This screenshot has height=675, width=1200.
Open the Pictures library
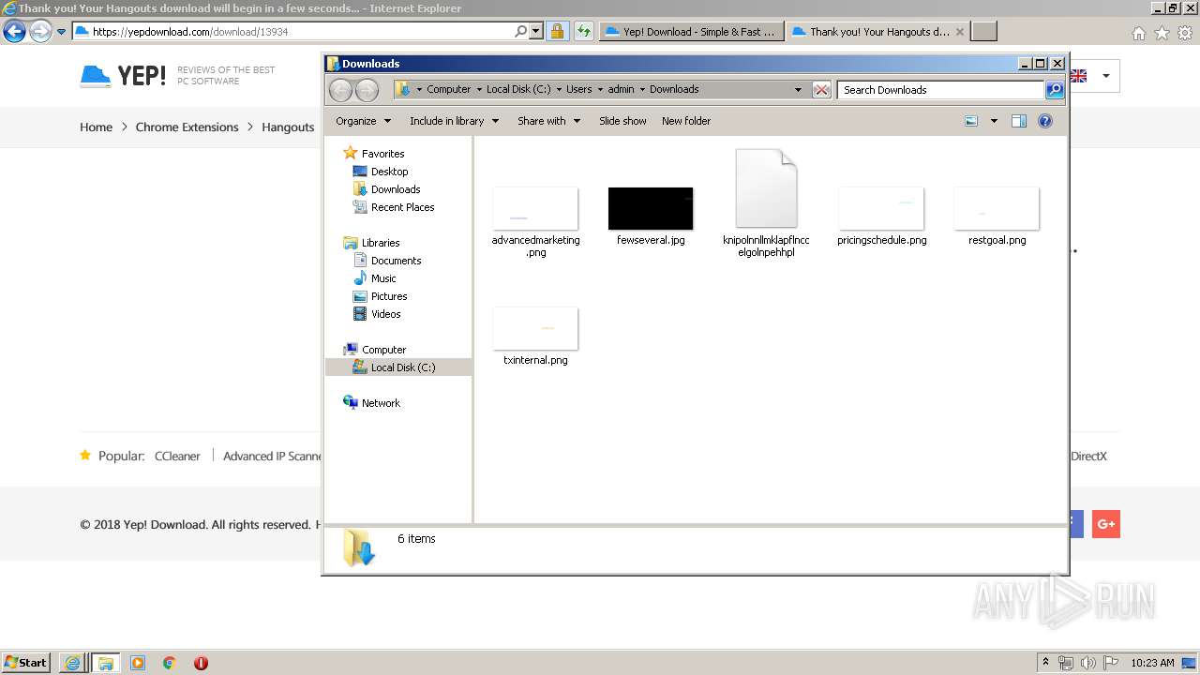pyautogui.click(x=388, y=296)
